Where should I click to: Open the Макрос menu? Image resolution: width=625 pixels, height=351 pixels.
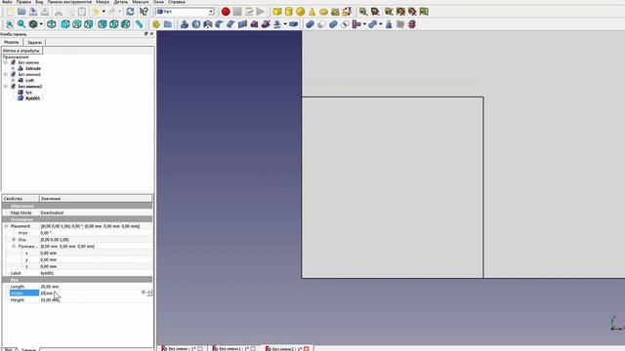pyautogui.click(x=103, y=2)
